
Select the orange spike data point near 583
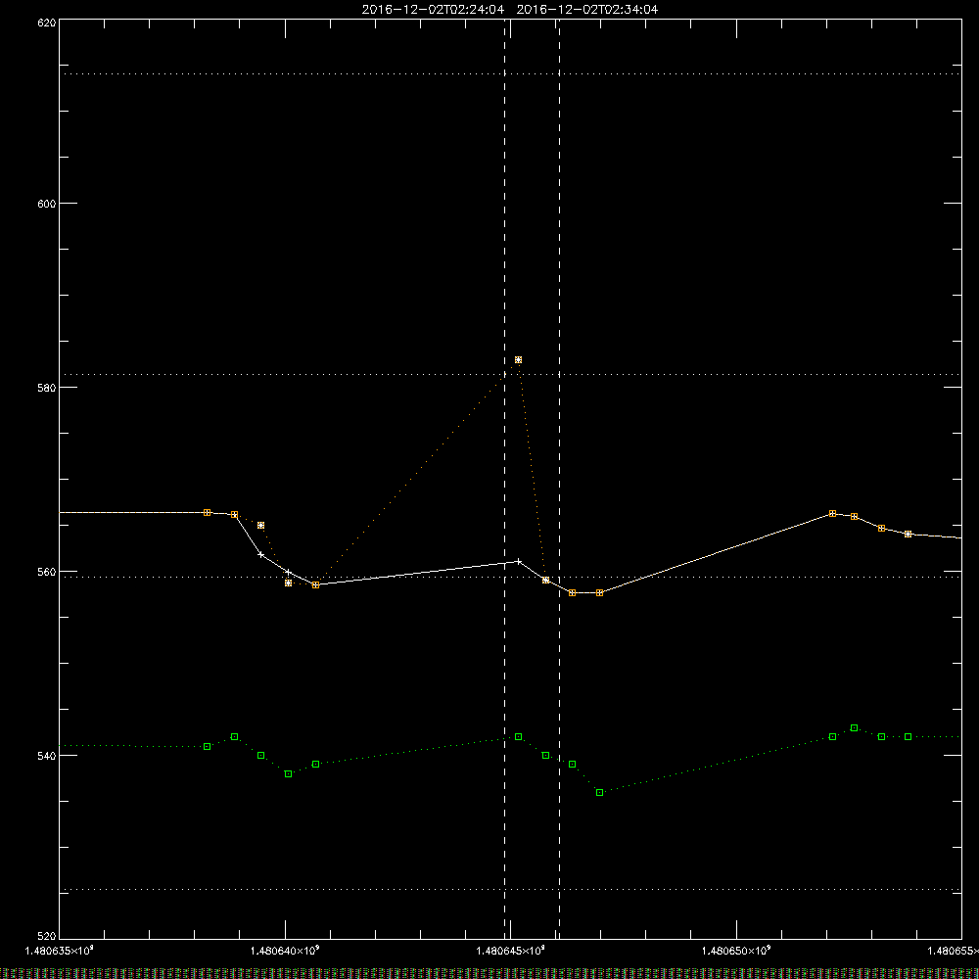518,360
